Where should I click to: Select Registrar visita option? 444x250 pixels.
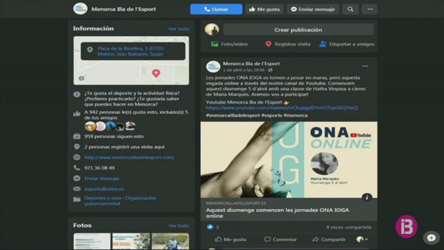pos(288,44)
